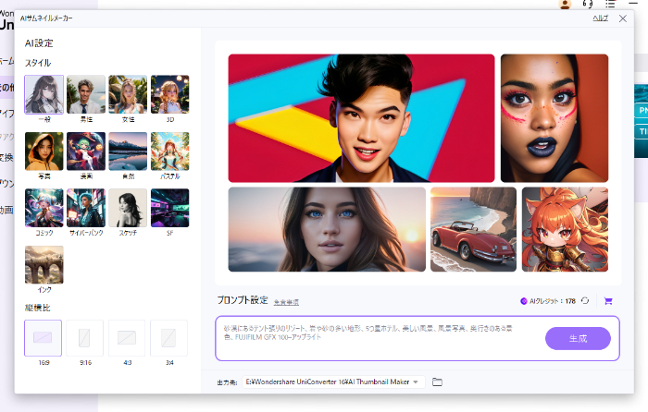Choose the サイバーパンク style thumbnail

(x=86, y=208)
